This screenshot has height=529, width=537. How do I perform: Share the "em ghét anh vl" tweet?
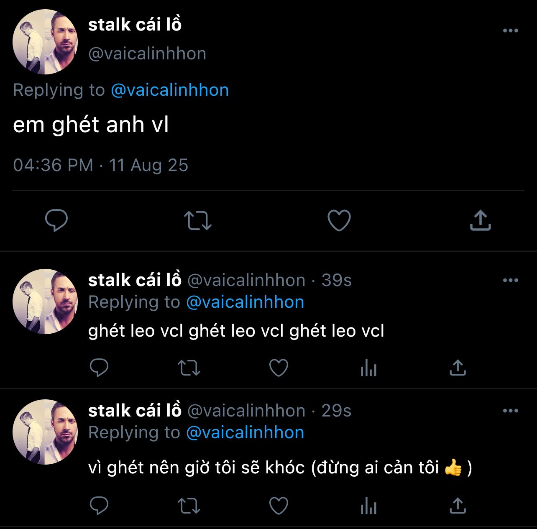pos(480,220)
